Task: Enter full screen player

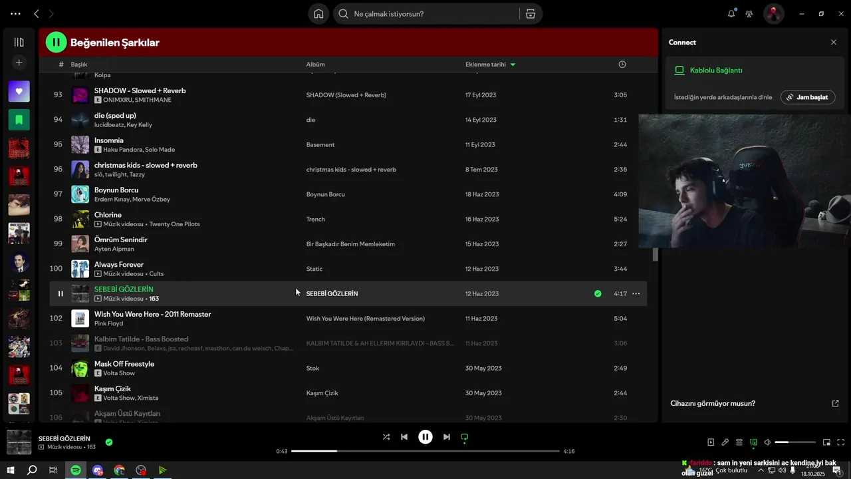Action: [x=841, y=442]
